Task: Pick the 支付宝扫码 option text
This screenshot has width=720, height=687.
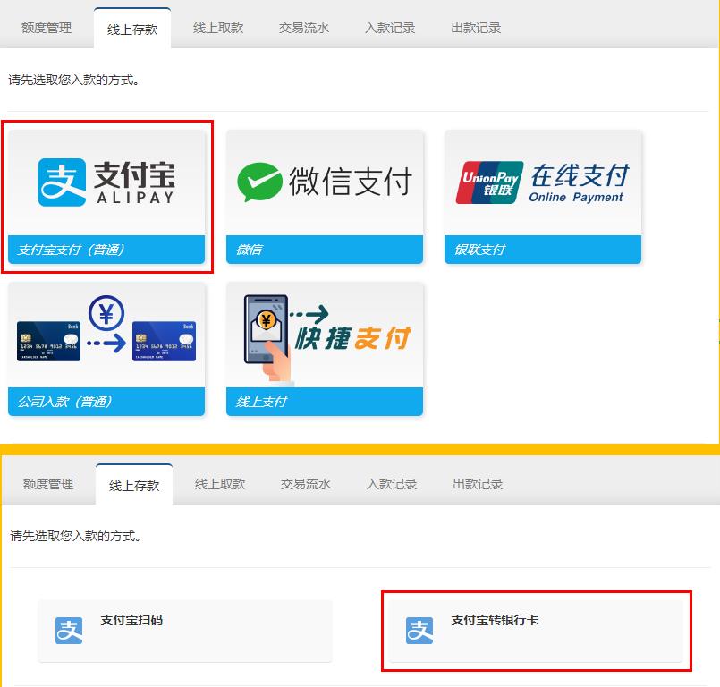Action: coord(131,620)
